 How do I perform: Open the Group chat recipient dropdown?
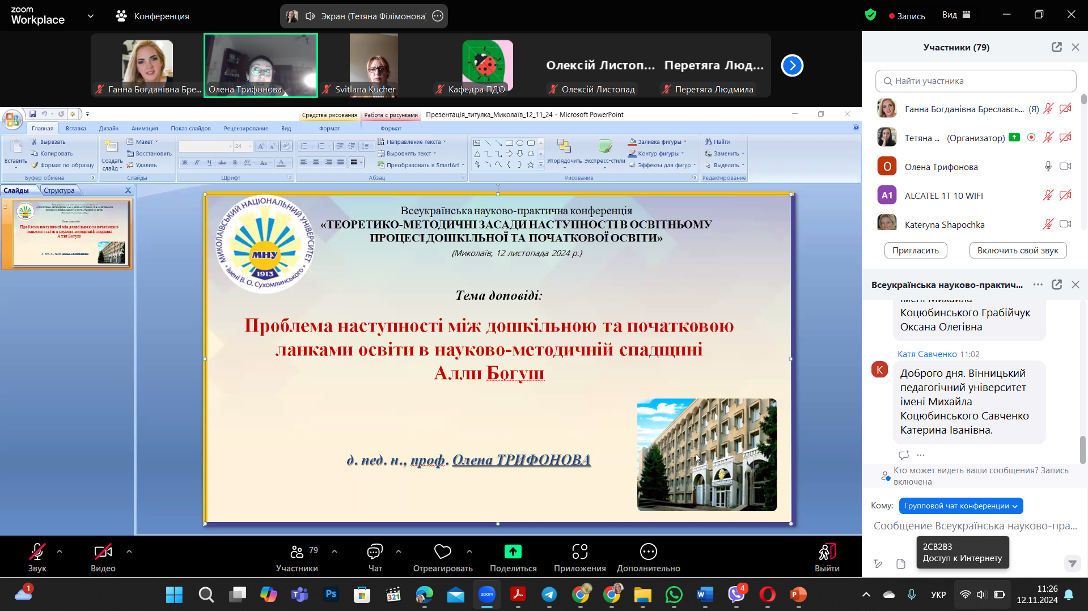point(960,506)
